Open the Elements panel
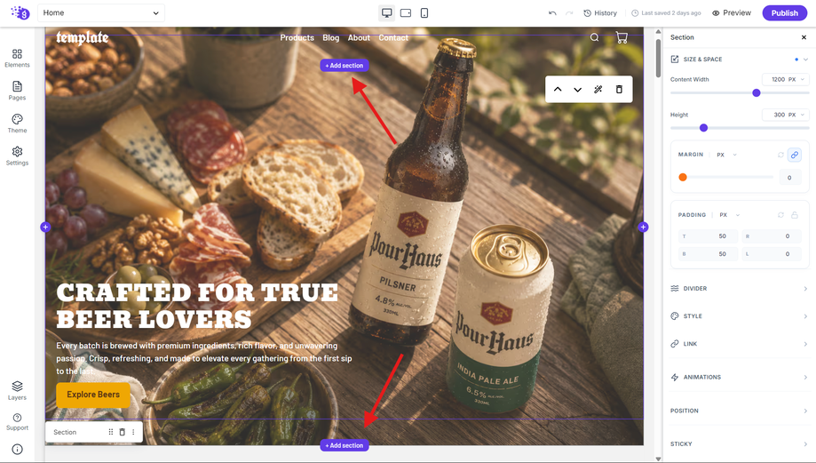The width and height of the screenshot is (816, 463). [17, 58]
